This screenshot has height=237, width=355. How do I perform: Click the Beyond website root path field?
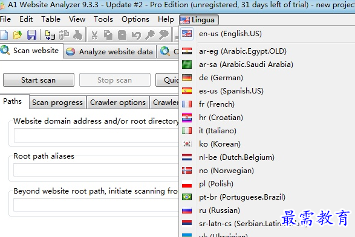pos(96,204)
